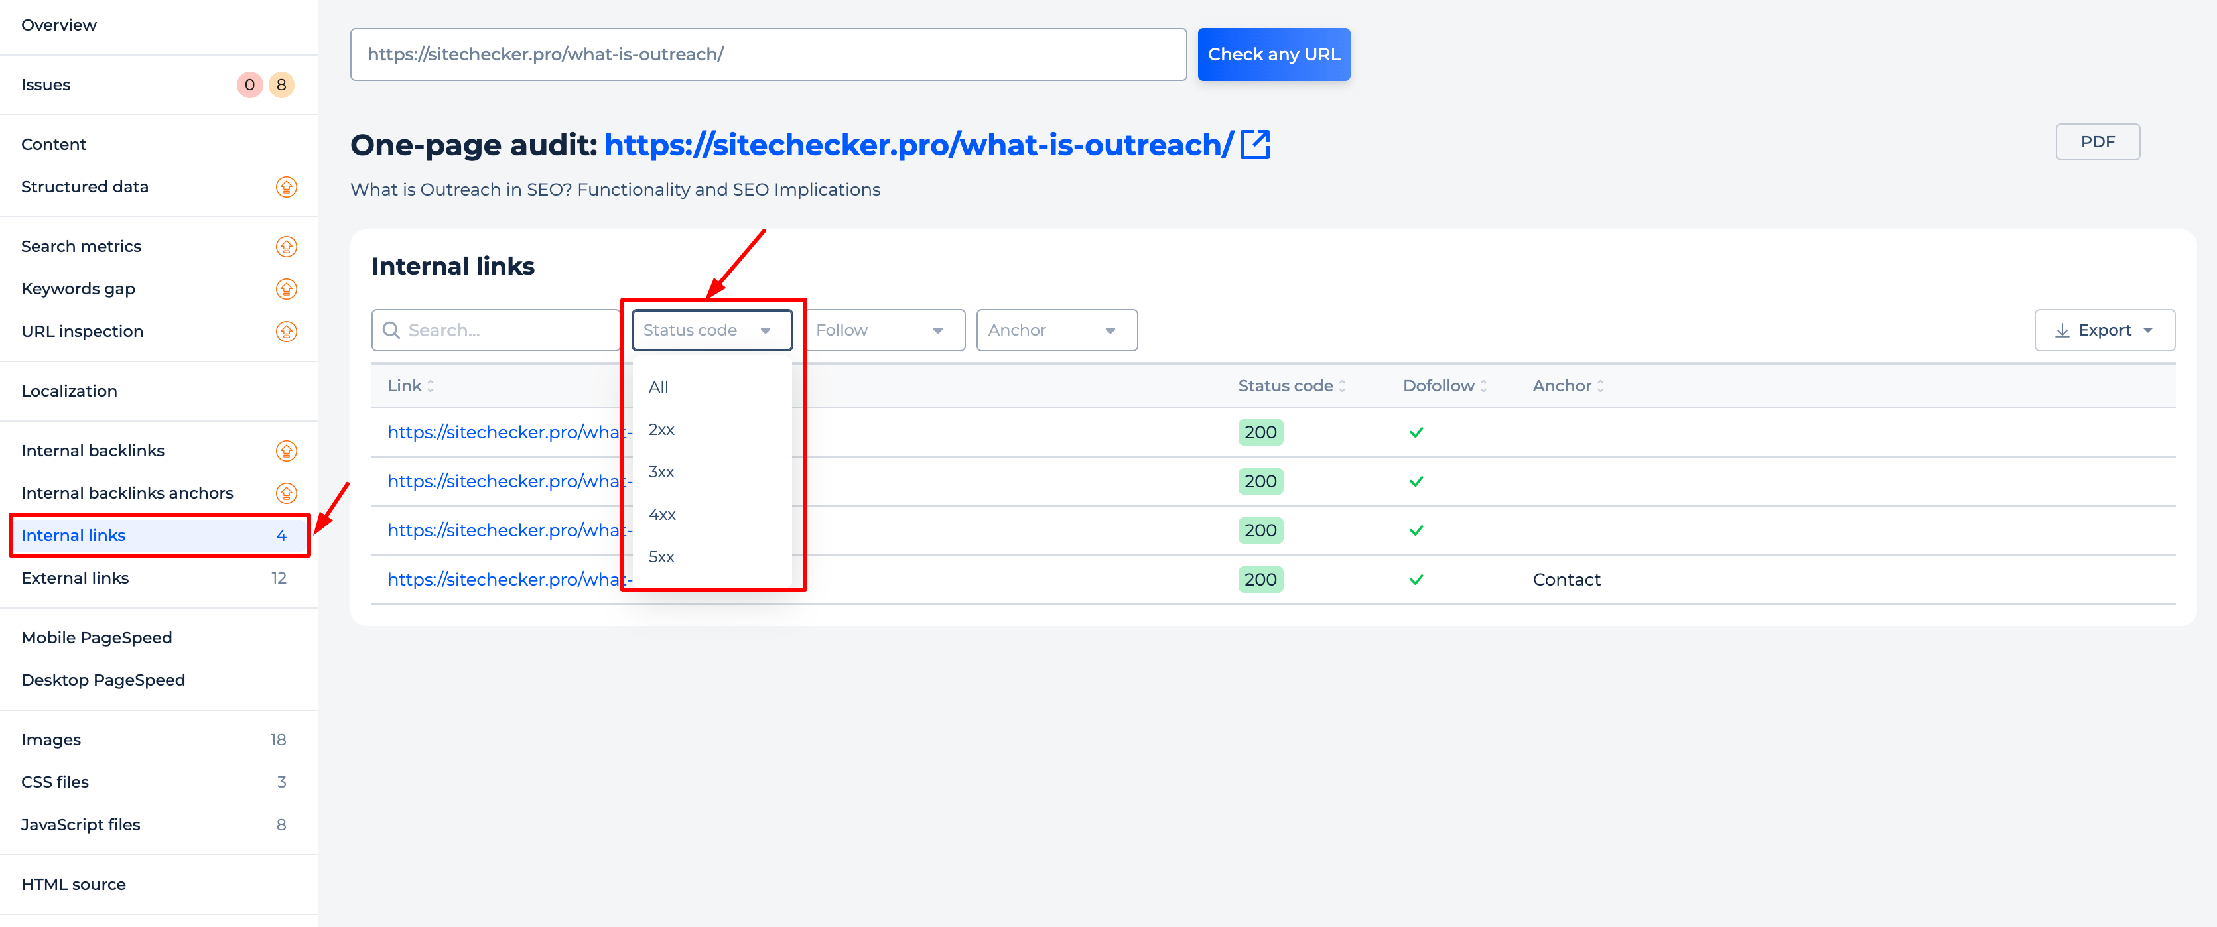Select 4xx status code option
2217x927 pixels.
[712, 515]
